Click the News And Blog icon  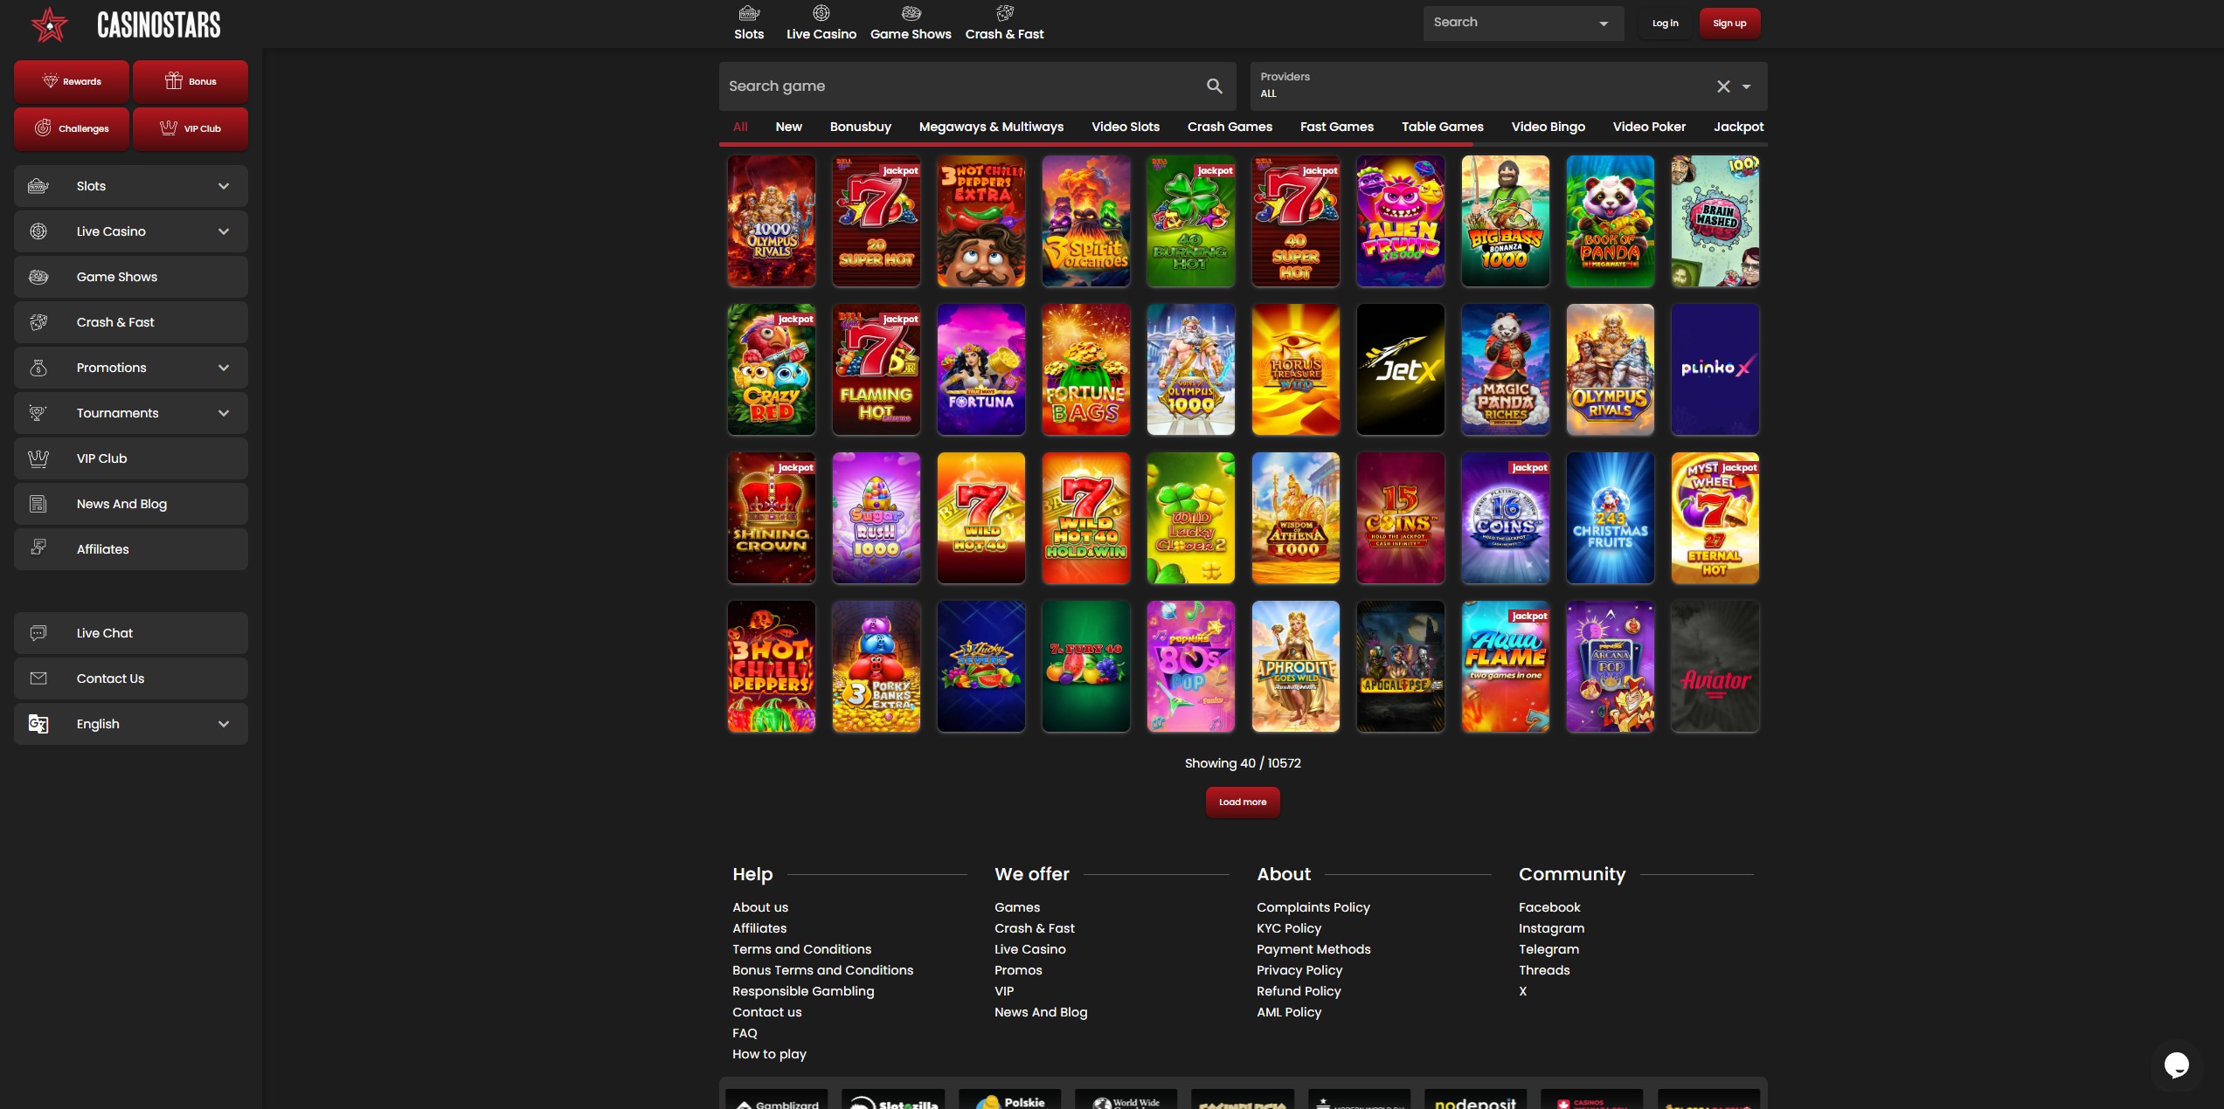(x=38, y=504)
